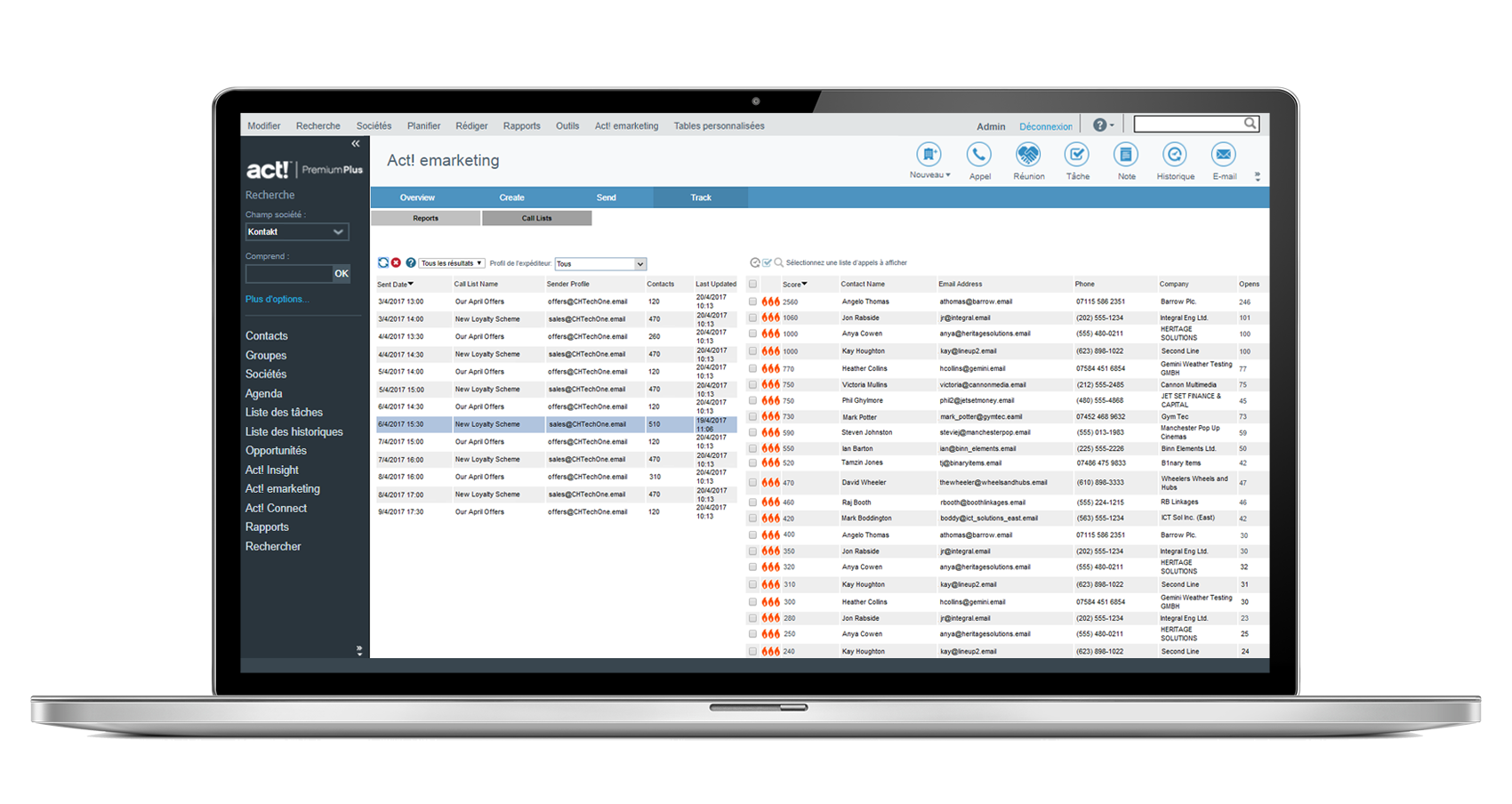Screen dimensions: 1512x804
Task: Check the box for Steven Johnston
Action: tap(753, 432)
